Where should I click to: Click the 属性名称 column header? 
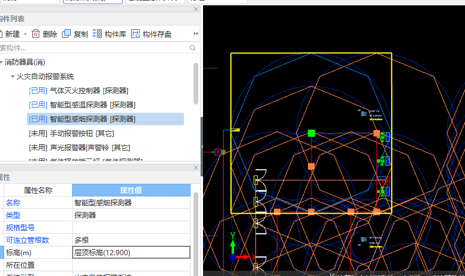tap(38, 191)
